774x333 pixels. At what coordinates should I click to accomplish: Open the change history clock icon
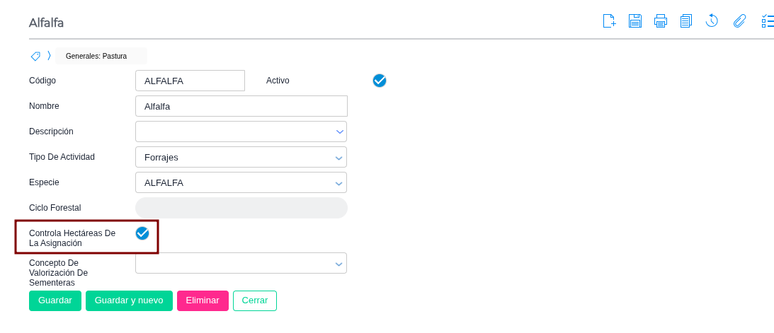712,21
